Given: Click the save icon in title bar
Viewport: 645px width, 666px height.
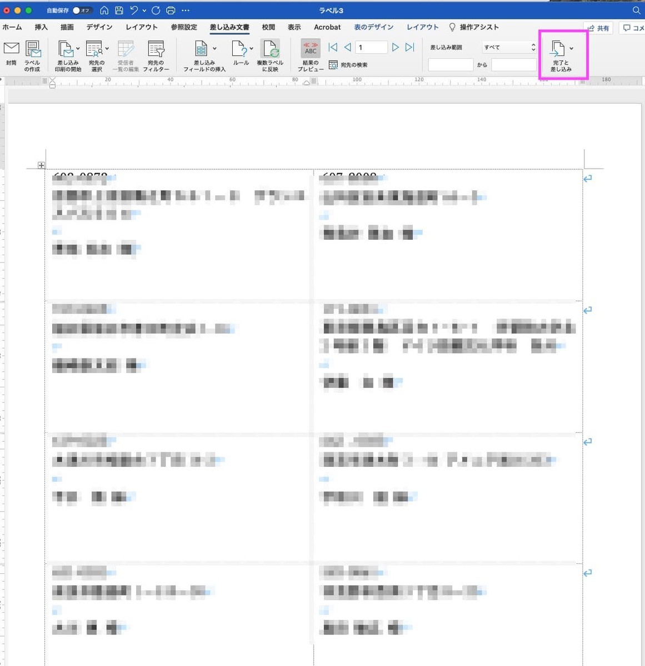Looking at the screenshot, I should pyautogui.click(x=119, y=10).
